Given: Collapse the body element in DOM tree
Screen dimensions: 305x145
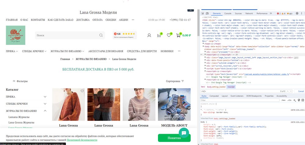Looking at the screenshot, I should 203,47.
